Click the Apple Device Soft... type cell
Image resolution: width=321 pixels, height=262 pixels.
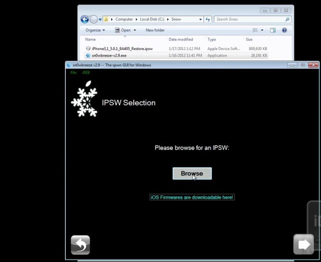(224, 49)
